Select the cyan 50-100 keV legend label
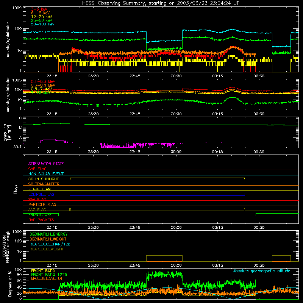The height and width of the screenshot is (303, 303). pos(43,24)
